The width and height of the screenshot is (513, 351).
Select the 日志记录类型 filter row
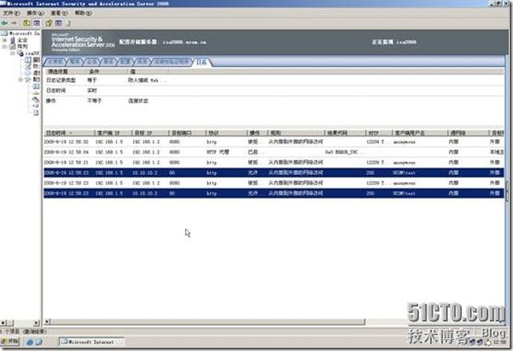coord(274,80)
